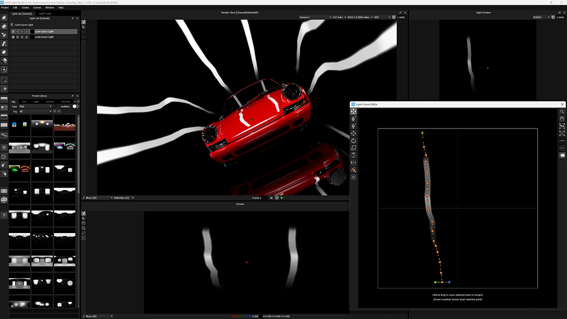Screen dimensions: 567x319
Task: Open the Canvas menu
Action: click(x=37, y=8)
